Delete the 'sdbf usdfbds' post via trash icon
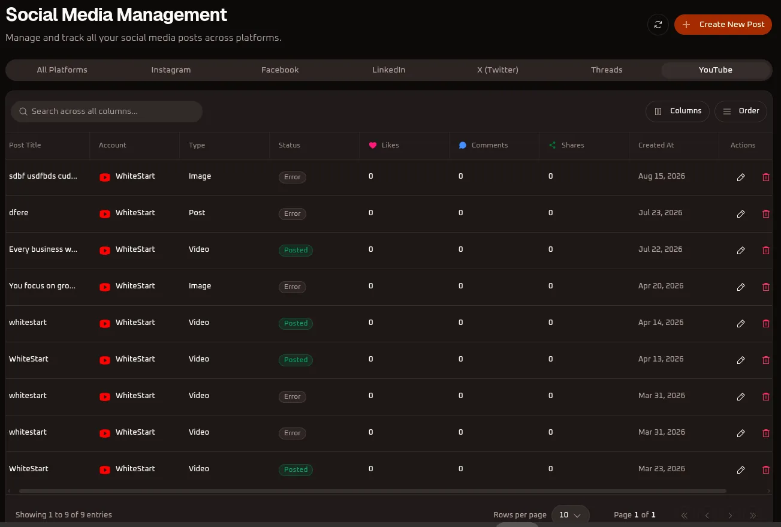Viewport: 781px width, 527px height. coord(765,177)
